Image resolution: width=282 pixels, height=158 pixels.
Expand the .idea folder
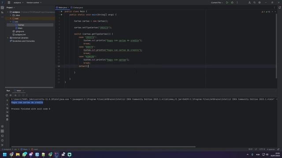click(x=11, y=15)
